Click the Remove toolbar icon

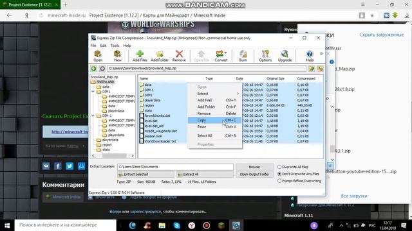179,56
